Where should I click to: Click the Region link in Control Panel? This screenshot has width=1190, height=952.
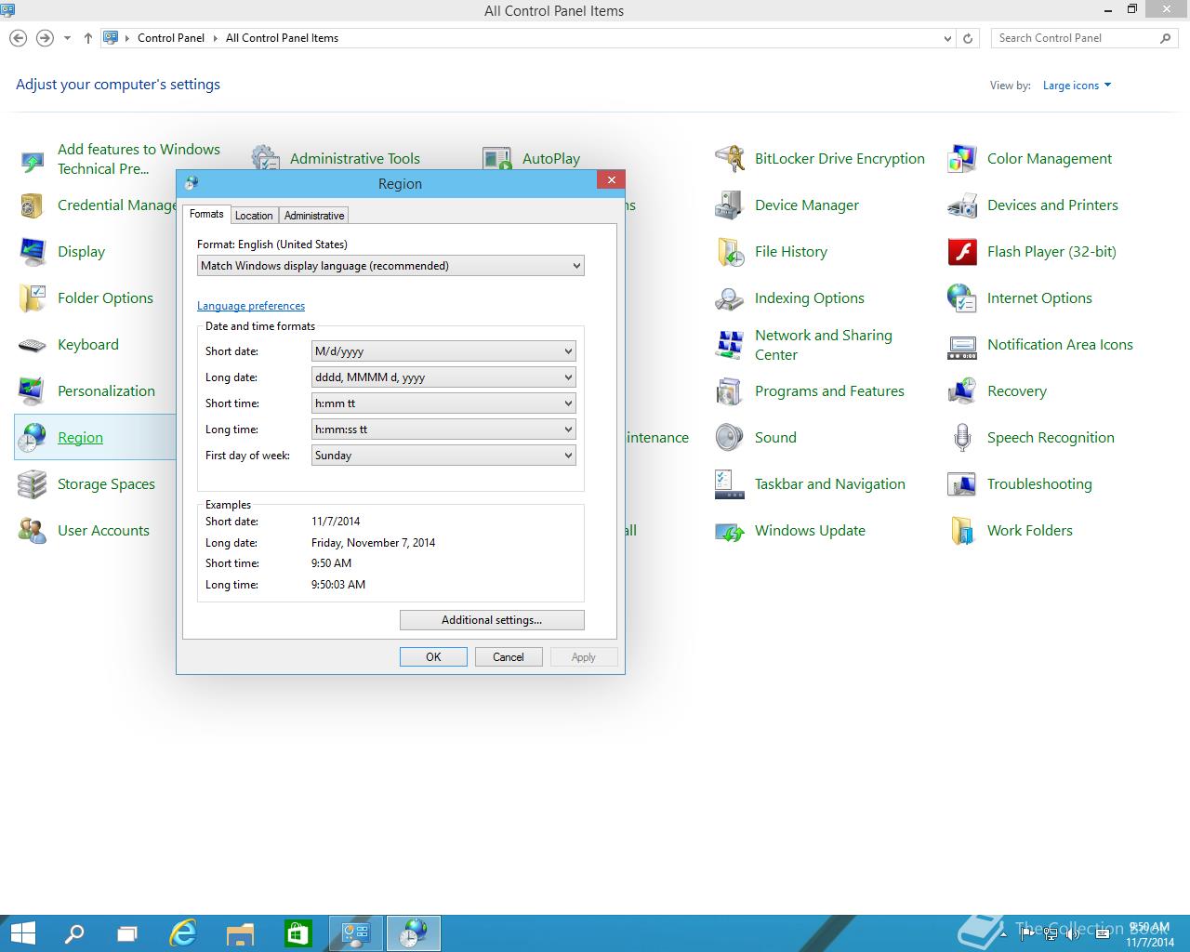pos(80,438)
